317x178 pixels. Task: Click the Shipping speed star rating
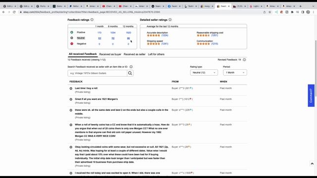tap(154, 44)
